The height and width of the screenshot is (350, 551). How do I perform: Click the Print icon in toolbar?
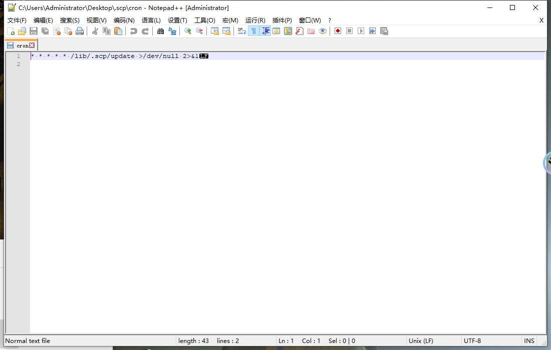pos(80,31)
